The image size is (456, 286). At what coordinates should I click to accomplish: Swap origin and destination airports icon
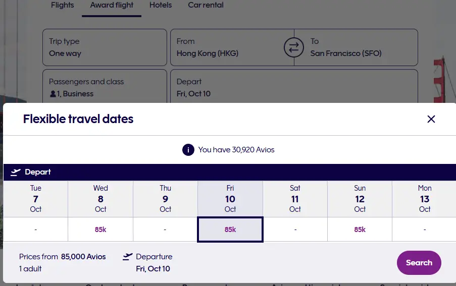(x=293, y=47)
